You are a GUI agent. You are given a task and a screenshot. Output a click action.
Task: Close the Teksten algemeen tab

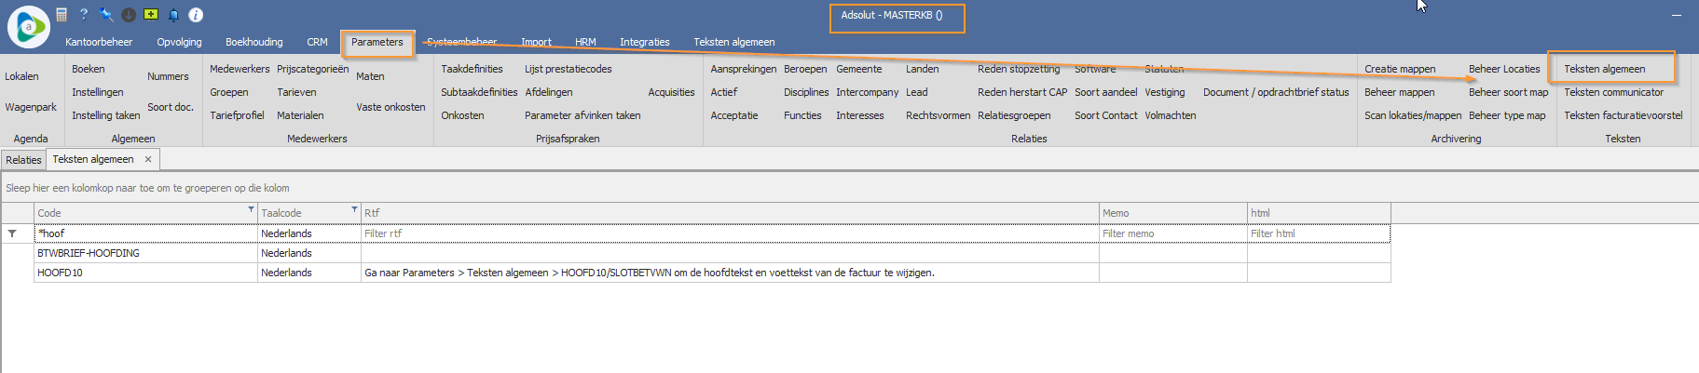click(x=148, y=160)
